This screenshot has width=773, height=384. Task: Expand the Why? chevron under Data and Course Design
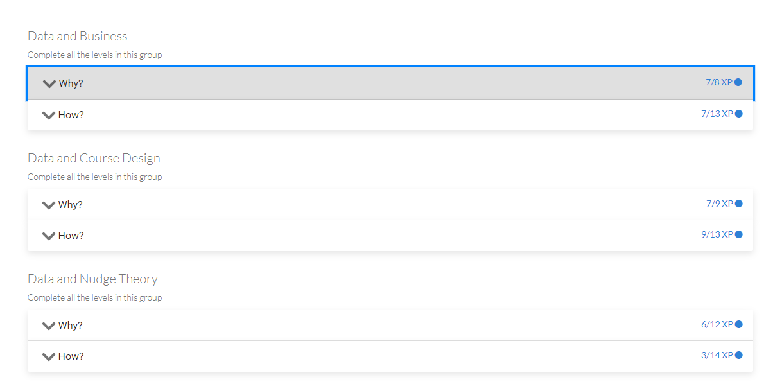[x=49, y=205]
